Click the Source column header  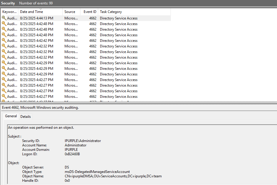70,12
